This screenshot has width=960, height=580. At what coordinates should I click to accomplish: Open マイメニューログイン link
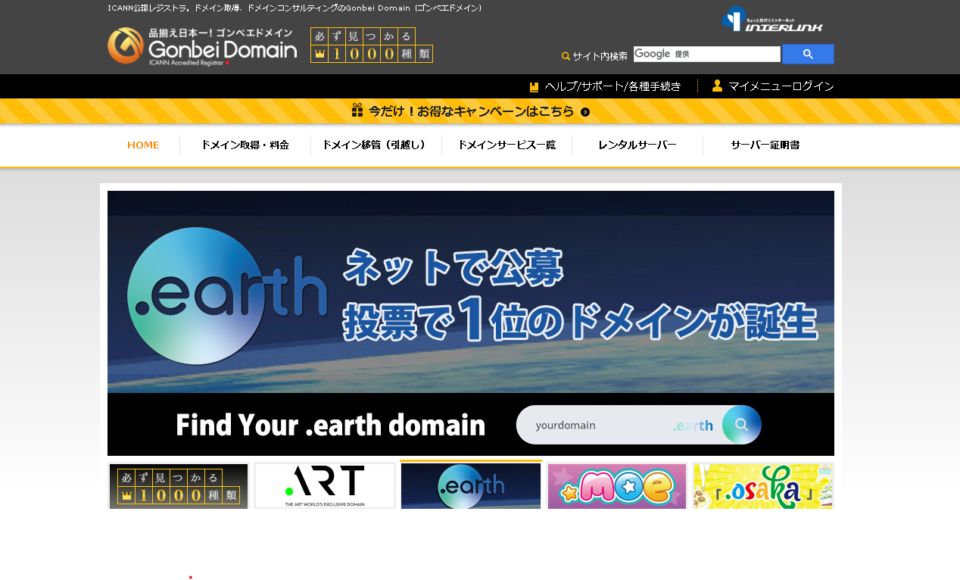tap(781, 86)
